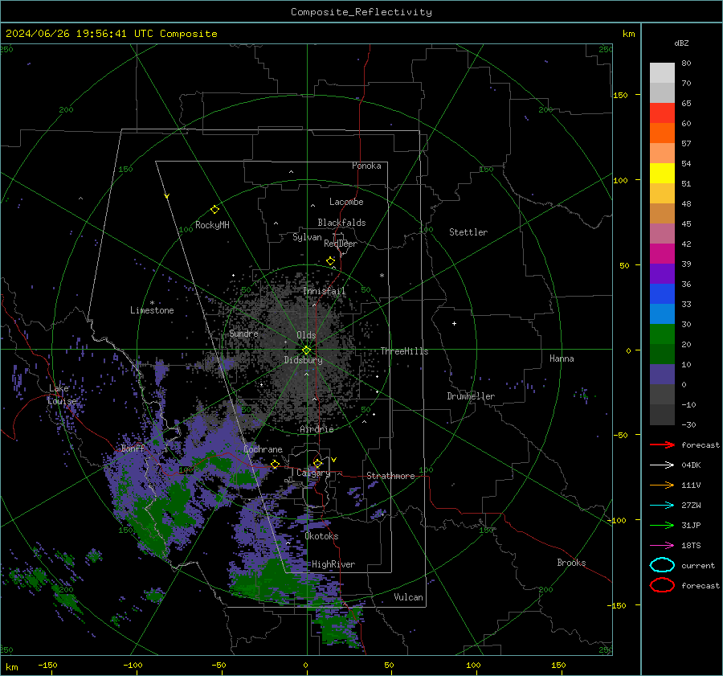Click the yellow radar-site diamond above Didsbury
This screenshot has height=676, width=723.
[306, 350]
